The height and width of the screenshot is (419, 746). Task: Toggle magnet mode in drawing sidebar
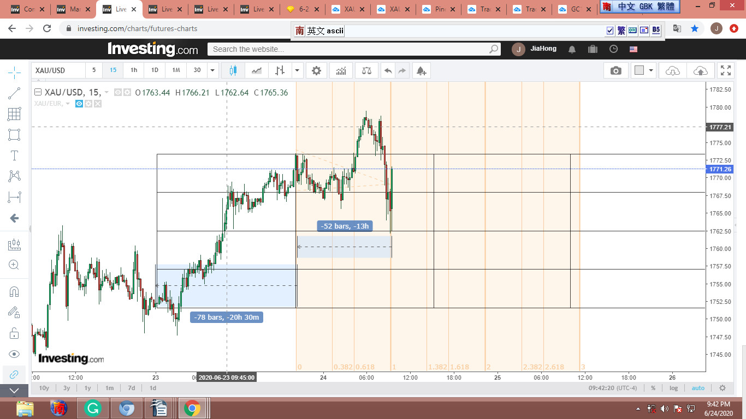click(x=14, y=292)
